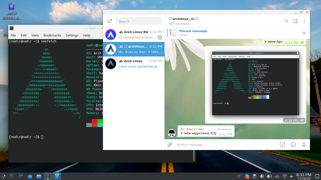Search messages in archlinux_ru chat
The width and height of the screenshot is (321, 180).
286,21
